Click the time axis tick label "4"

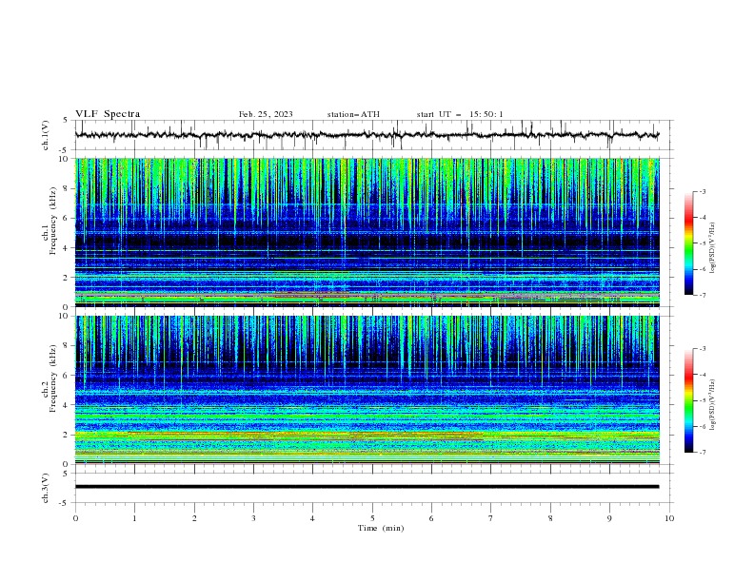(x=312, y=518)
